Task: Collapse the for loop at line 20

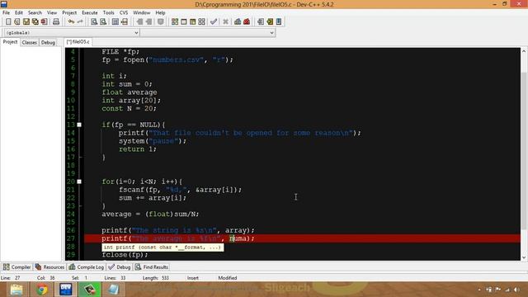Action: pyautogui.click(x=79, y=181)
